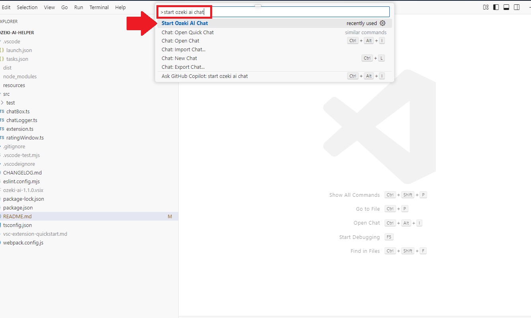531x318 pixels.
Task: Select ozeki-ai-1.1.0.vsix file
Action: pyautogui.click(x=89, y=190)
